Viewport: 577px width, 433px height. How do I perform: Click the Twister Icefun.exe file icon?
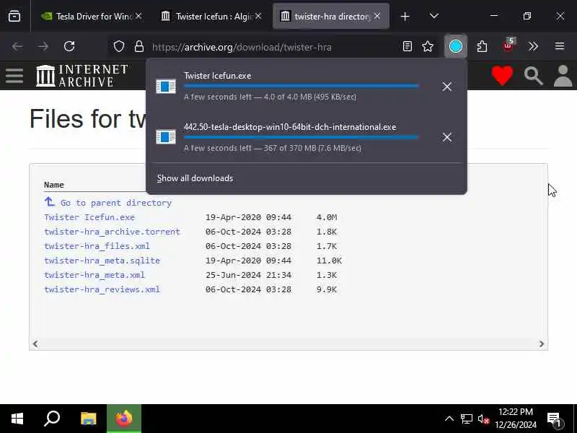click(x=166, y=87)
